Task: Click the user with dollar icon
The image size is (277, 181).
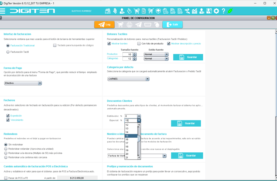Action: [202, 11]
